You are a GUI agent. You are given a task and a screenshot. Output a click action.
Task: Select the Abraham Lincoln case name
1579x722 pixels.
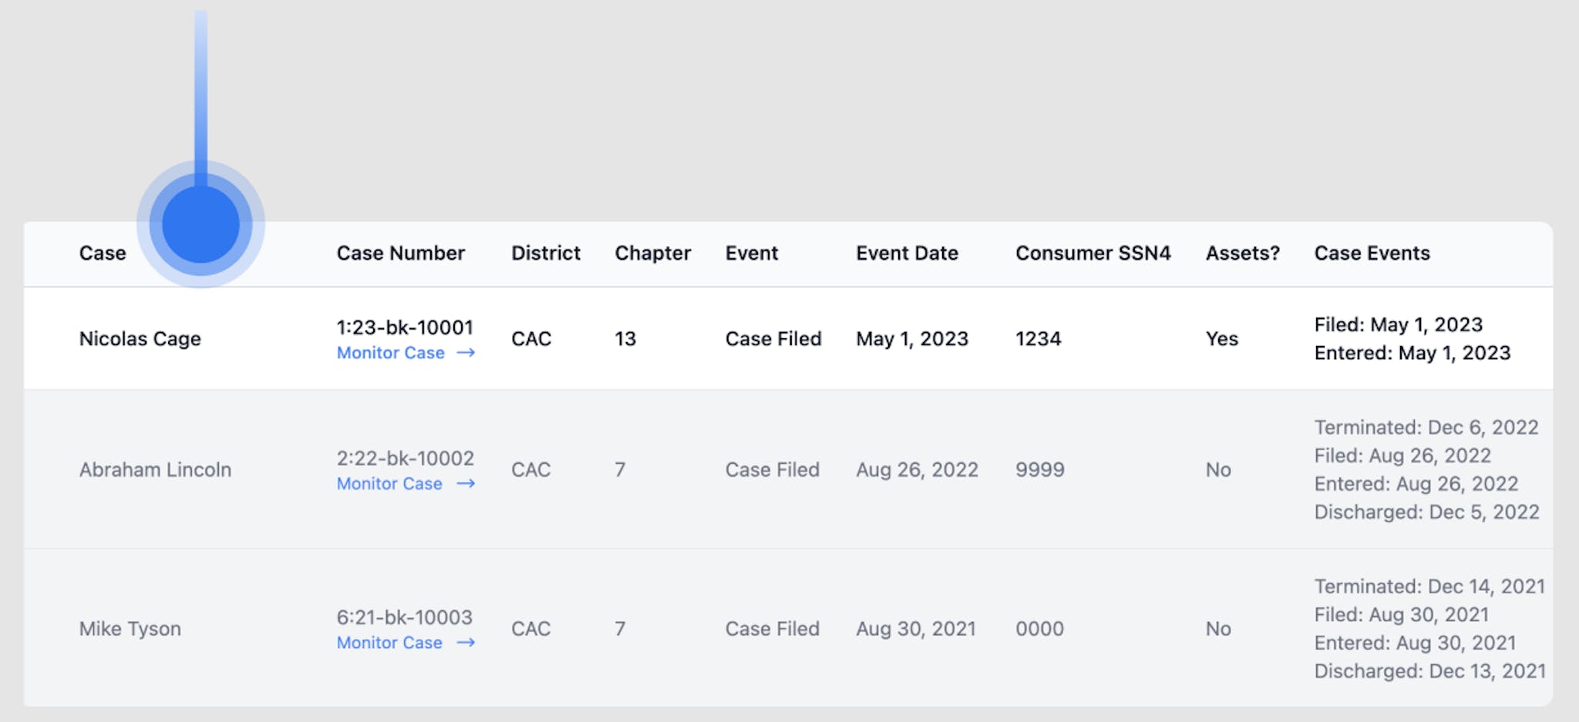[x=155, y=470]
